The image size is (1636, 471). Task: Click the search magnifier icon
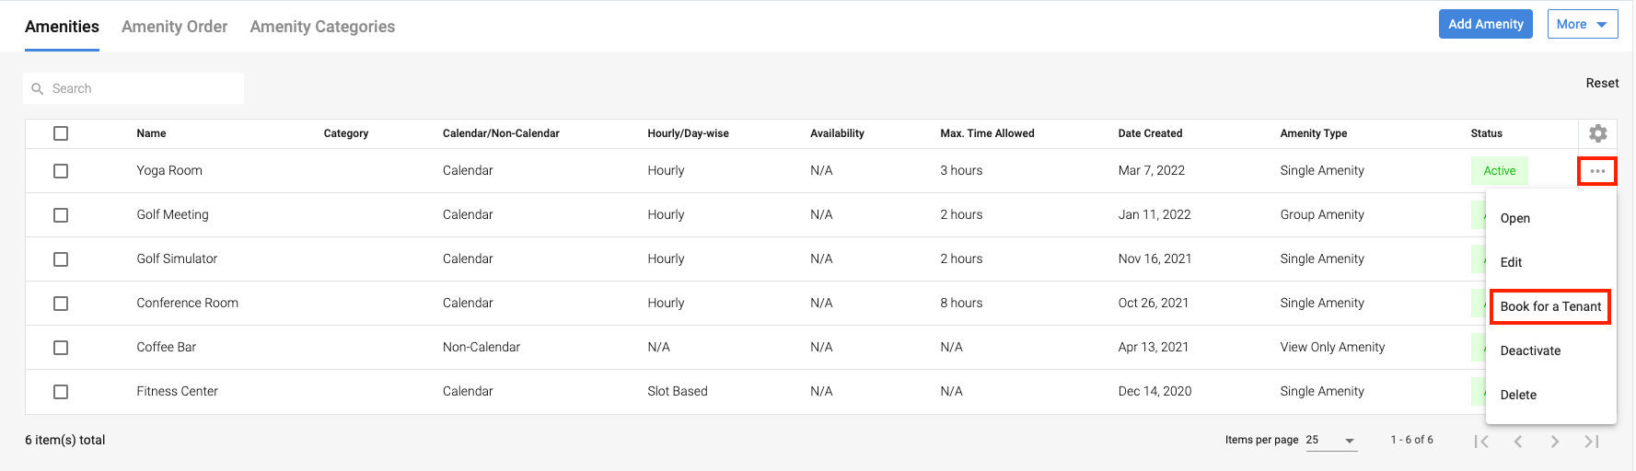pos(38,89)
